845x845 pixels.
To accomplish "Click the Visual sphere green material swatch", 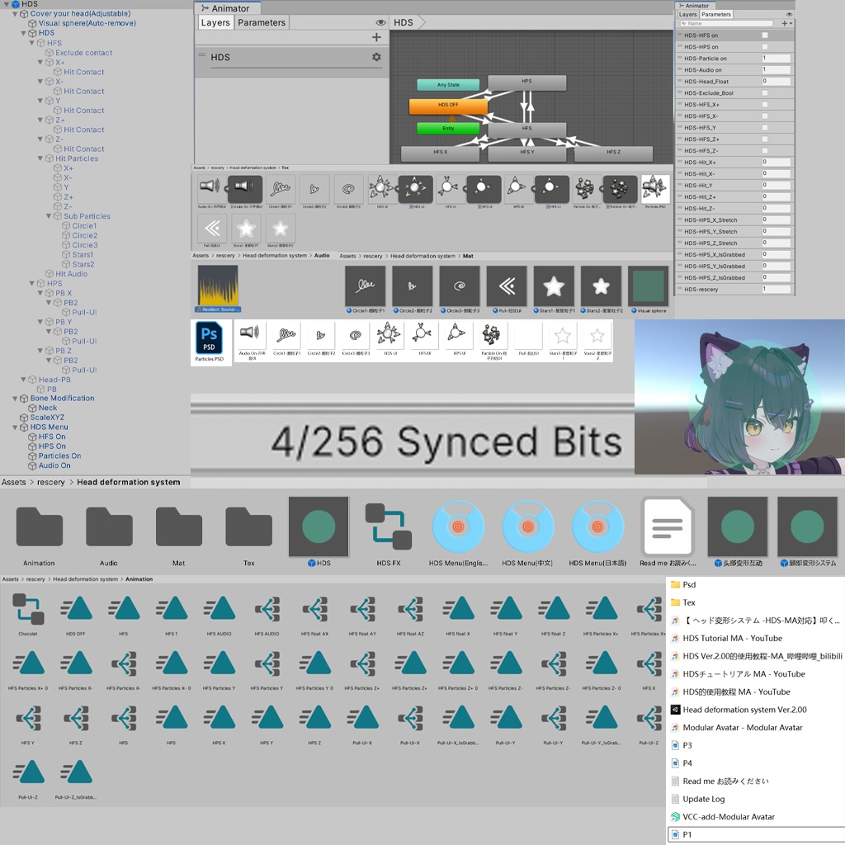I will (x=647, y=285).
